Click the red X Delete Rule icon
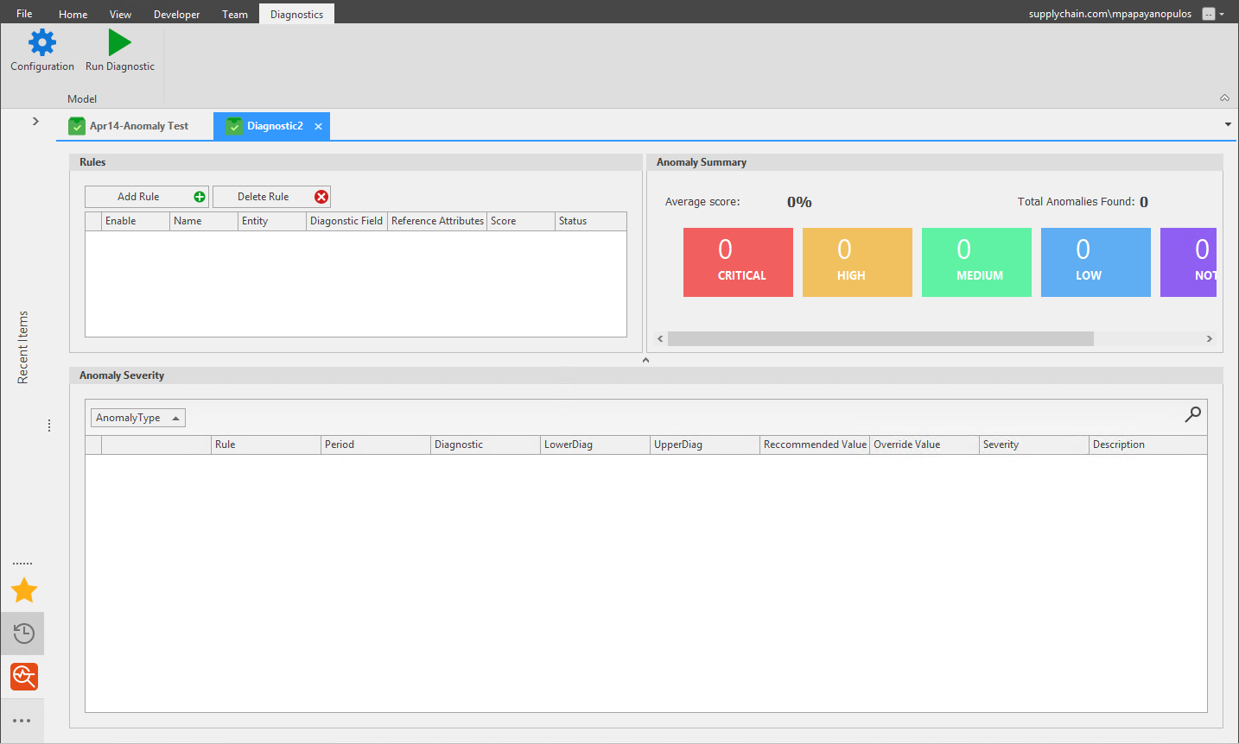 coord(321,197)
